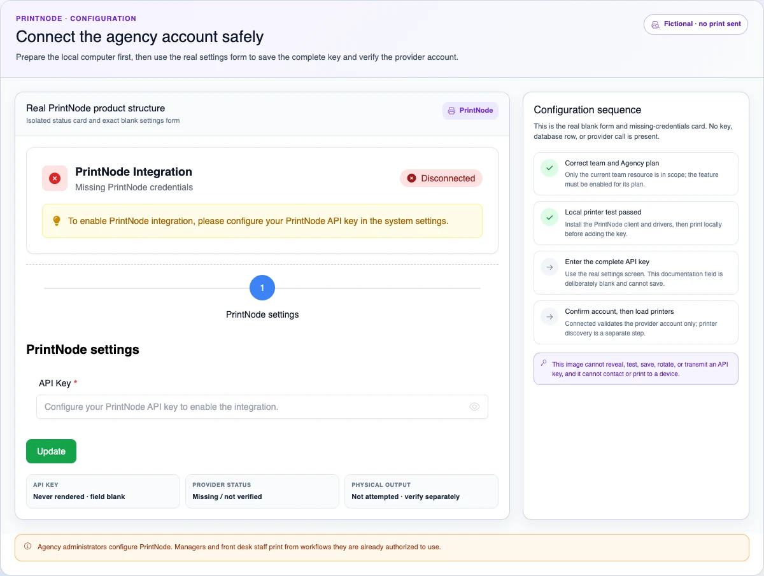
Task: Click arrow icon for Enter the complete API key
Action: point(549,267)
